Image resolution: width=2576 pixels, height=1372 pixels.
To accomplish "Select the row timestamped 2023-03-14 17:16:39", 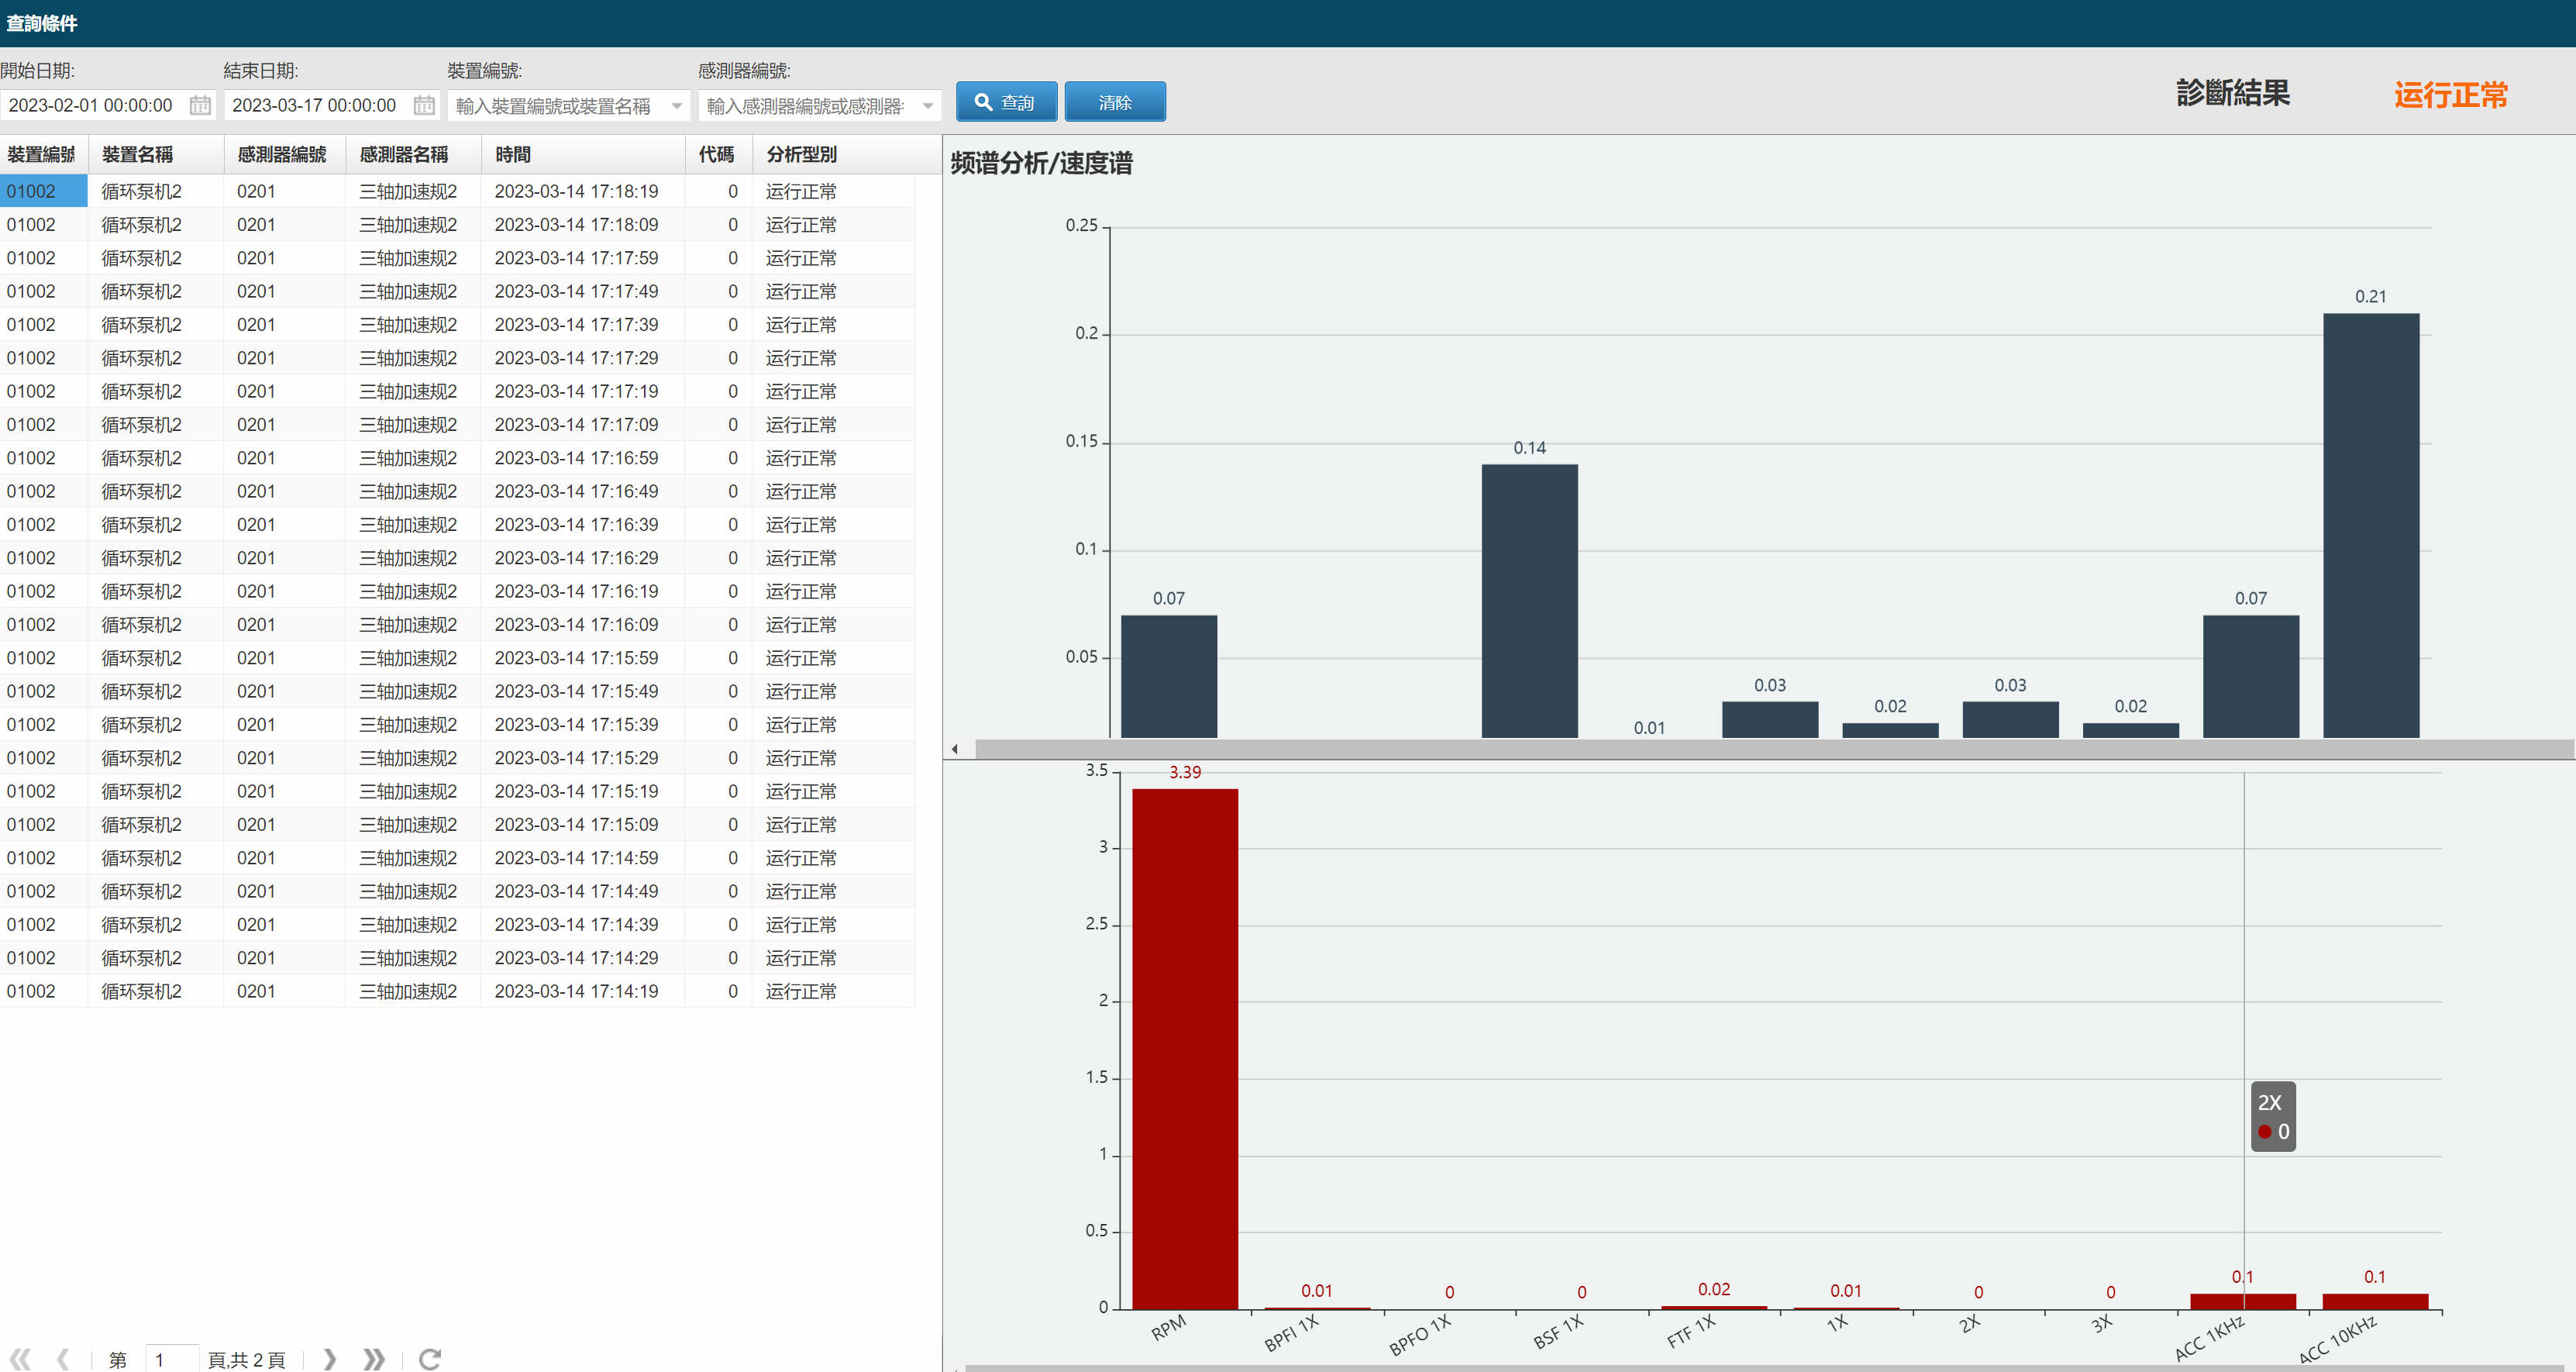I will click(x=457, y=524).
